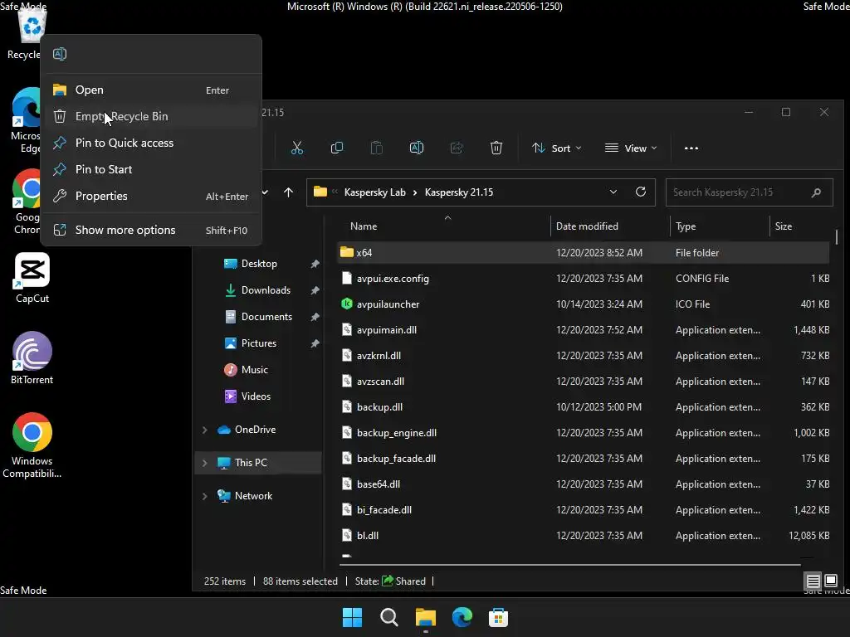Viewport: 850px width, 637px height.
Task: Click the Rename icon in context menu
Action: pyautogui.click(x=60, y=54)
